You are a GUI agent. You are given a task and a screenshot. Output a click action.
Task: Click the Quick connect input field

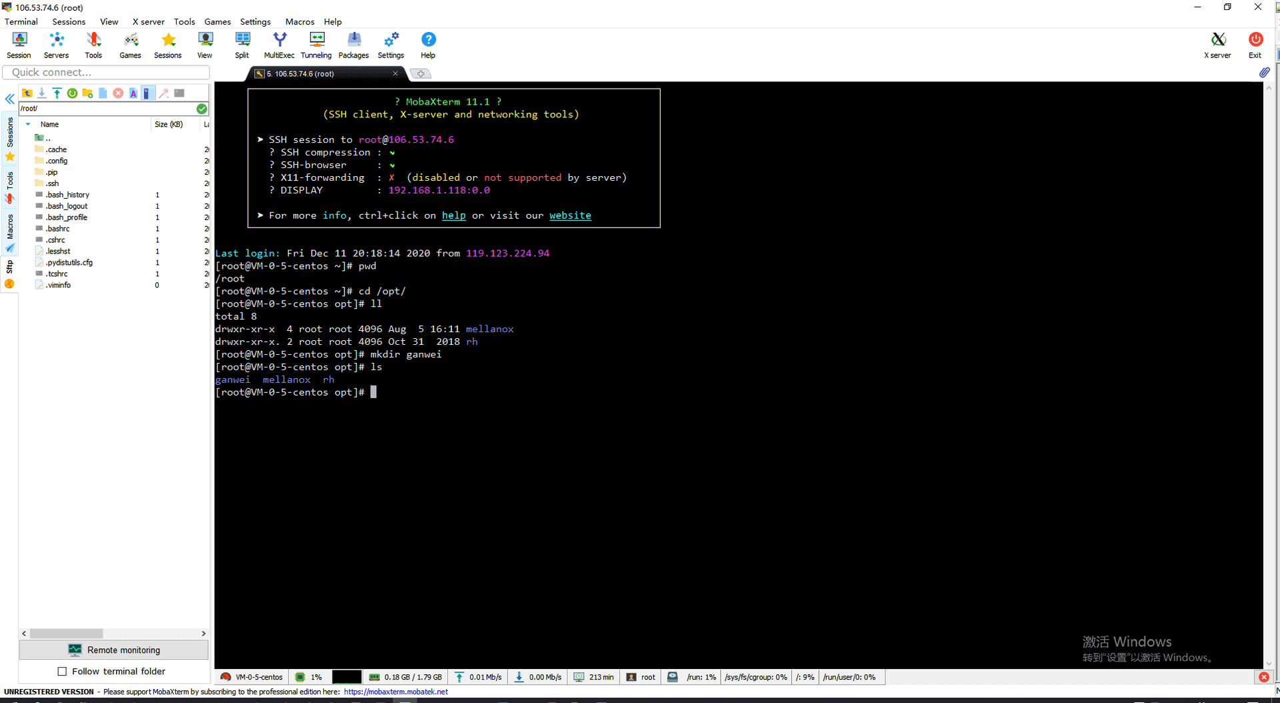click(x=107, y=72)
